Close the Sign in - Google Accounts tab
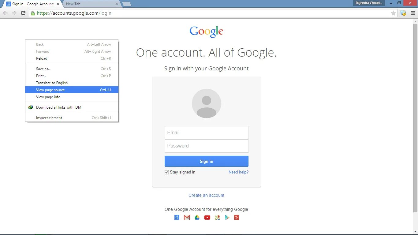Image resolution: width=418 pixels, height=235 pixels. coord(58,4)
